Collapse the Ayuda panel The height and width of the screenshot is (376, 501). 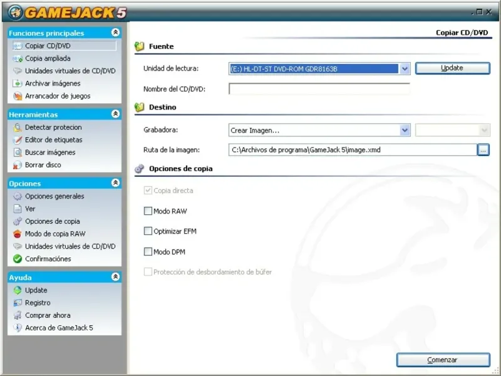(x=115, y=277)
